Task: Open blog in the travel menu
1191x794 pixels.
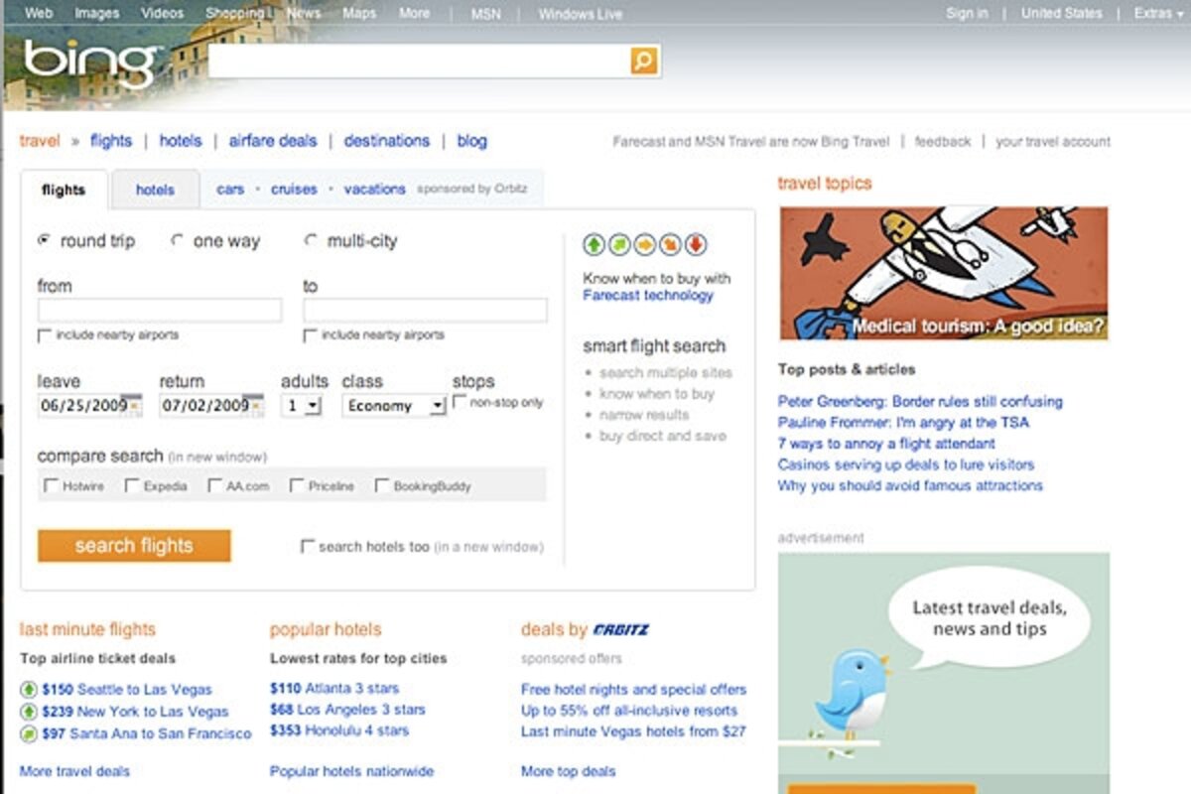Action: [472, 141]
